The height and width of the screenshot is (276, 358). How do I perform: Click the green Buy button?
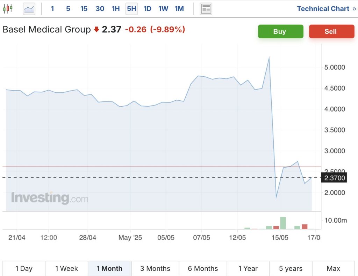click(x=280, y=31)
